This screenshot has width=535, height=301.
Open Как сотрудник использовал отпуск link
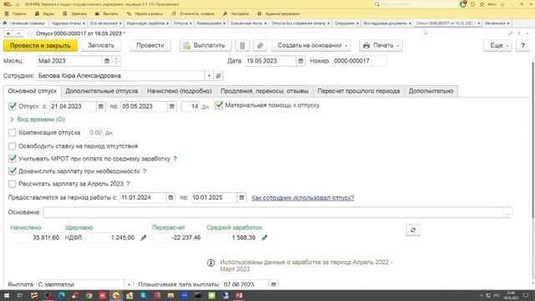coord(303,197)
